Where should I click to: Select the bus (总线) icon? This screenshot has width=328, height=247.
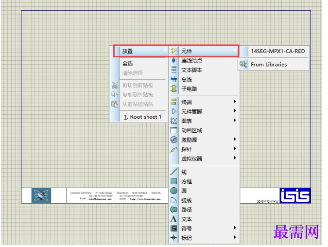pos(173,79)
